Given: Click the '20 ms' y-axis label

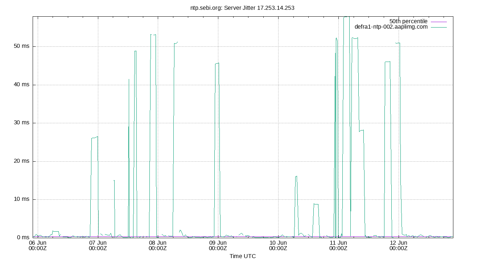Looking at the screenshot, I should tap(21, 161).
